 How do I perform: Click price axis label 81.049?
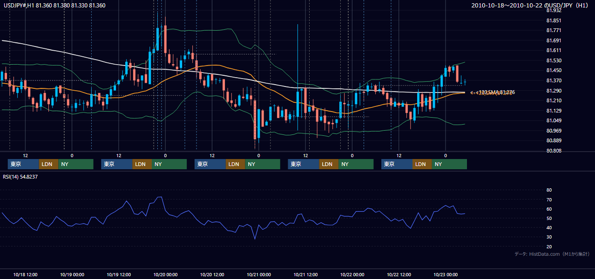tap(554, 120)
